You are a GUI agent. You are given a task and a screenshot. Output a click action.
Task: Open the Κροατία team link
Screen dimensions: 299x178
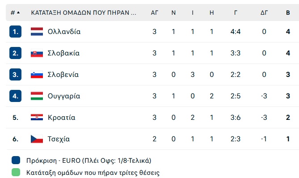pos(61,118)
